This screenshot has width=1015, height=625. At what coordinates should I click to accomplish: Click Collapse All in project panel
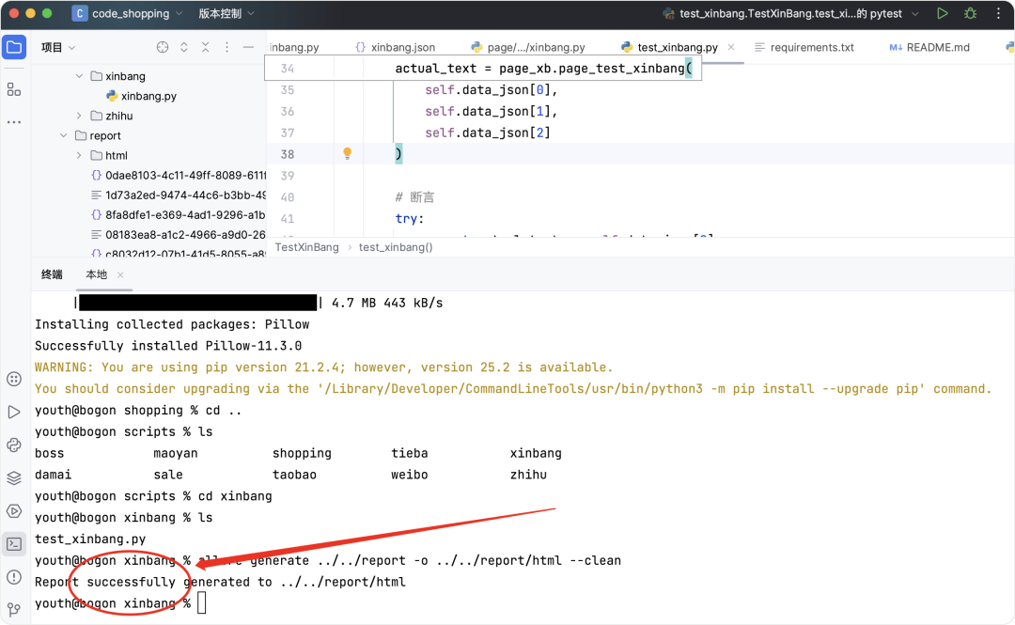(205, 47)
